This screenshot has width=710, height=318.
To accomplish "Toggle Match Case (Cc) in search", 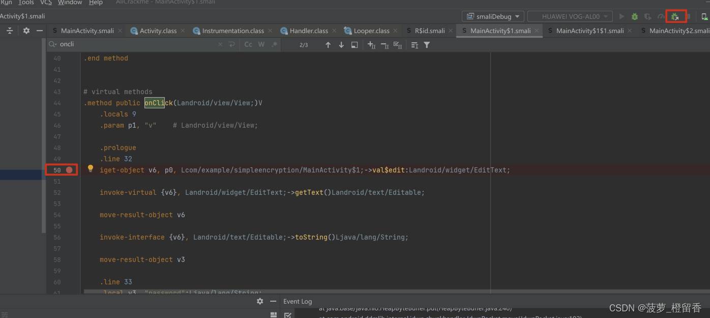I will tap(248, 45).
